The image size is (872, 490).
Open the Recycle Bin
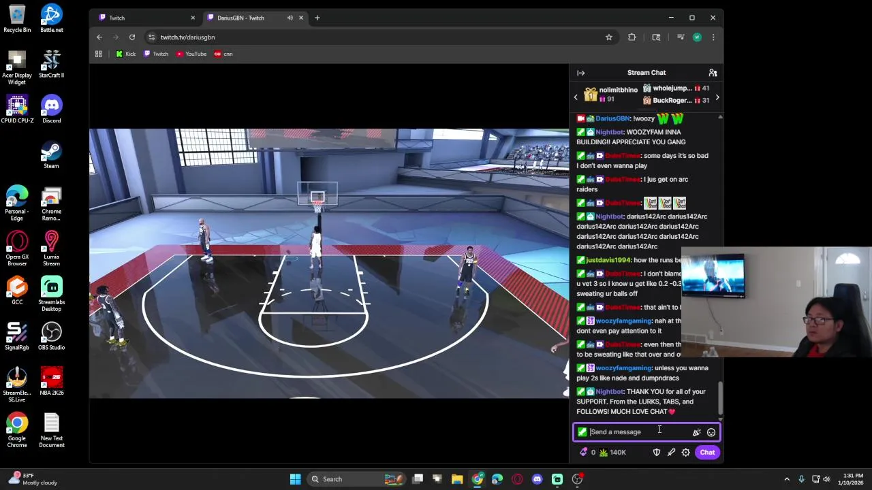pyautogui.click(x=17, y=19)
